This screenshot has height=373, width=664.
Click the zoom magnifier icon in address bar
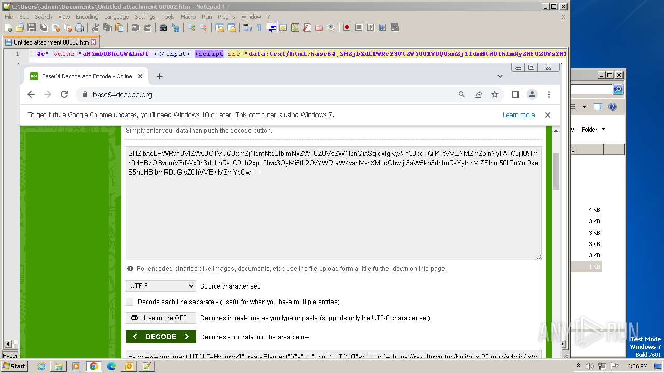(461, 94)
